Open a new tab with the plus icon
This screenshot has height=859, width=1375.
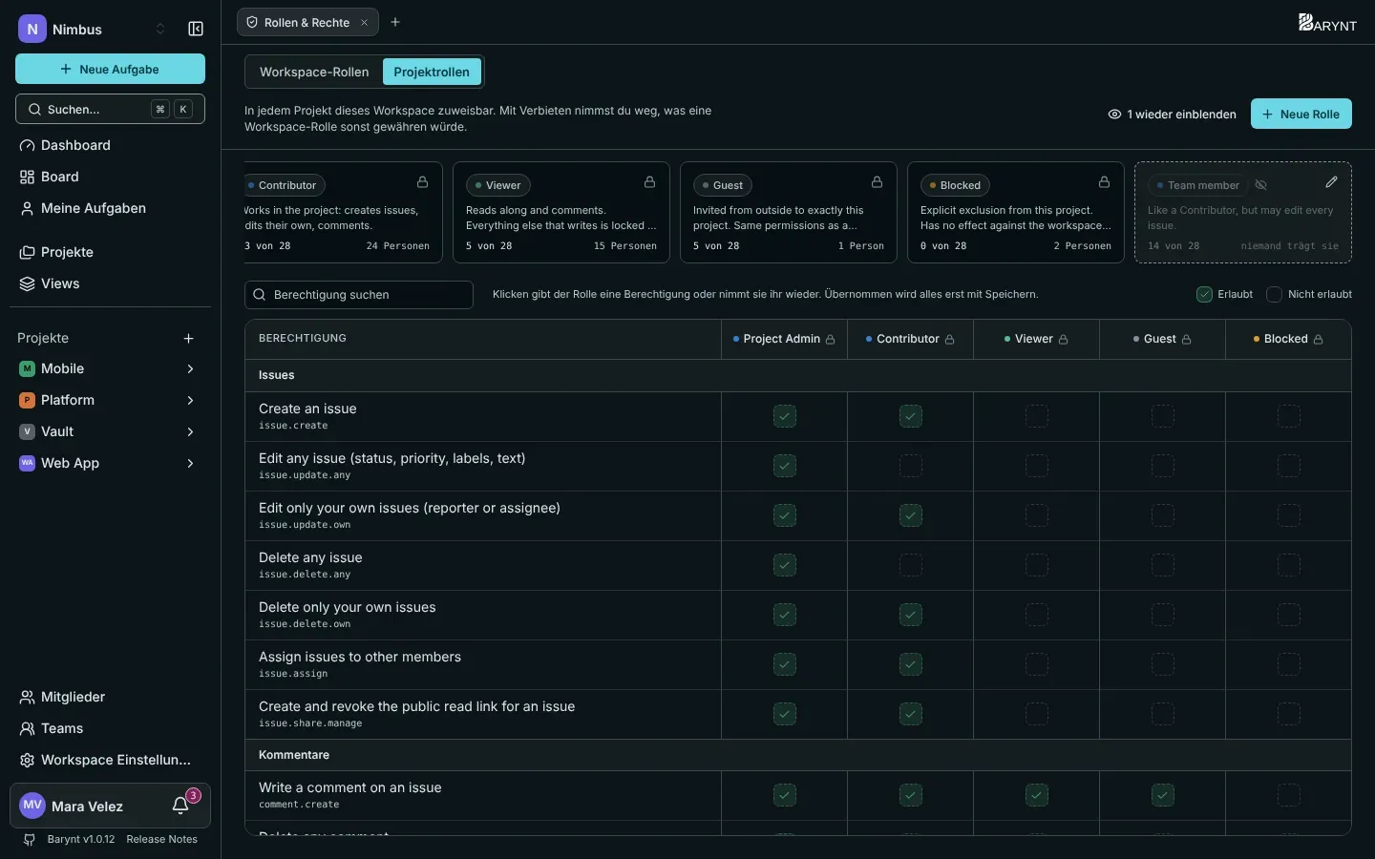click(395, 22)
